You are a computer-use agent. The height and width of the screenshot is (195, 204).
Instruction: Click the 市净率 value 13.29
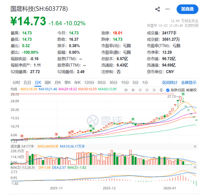167,52
